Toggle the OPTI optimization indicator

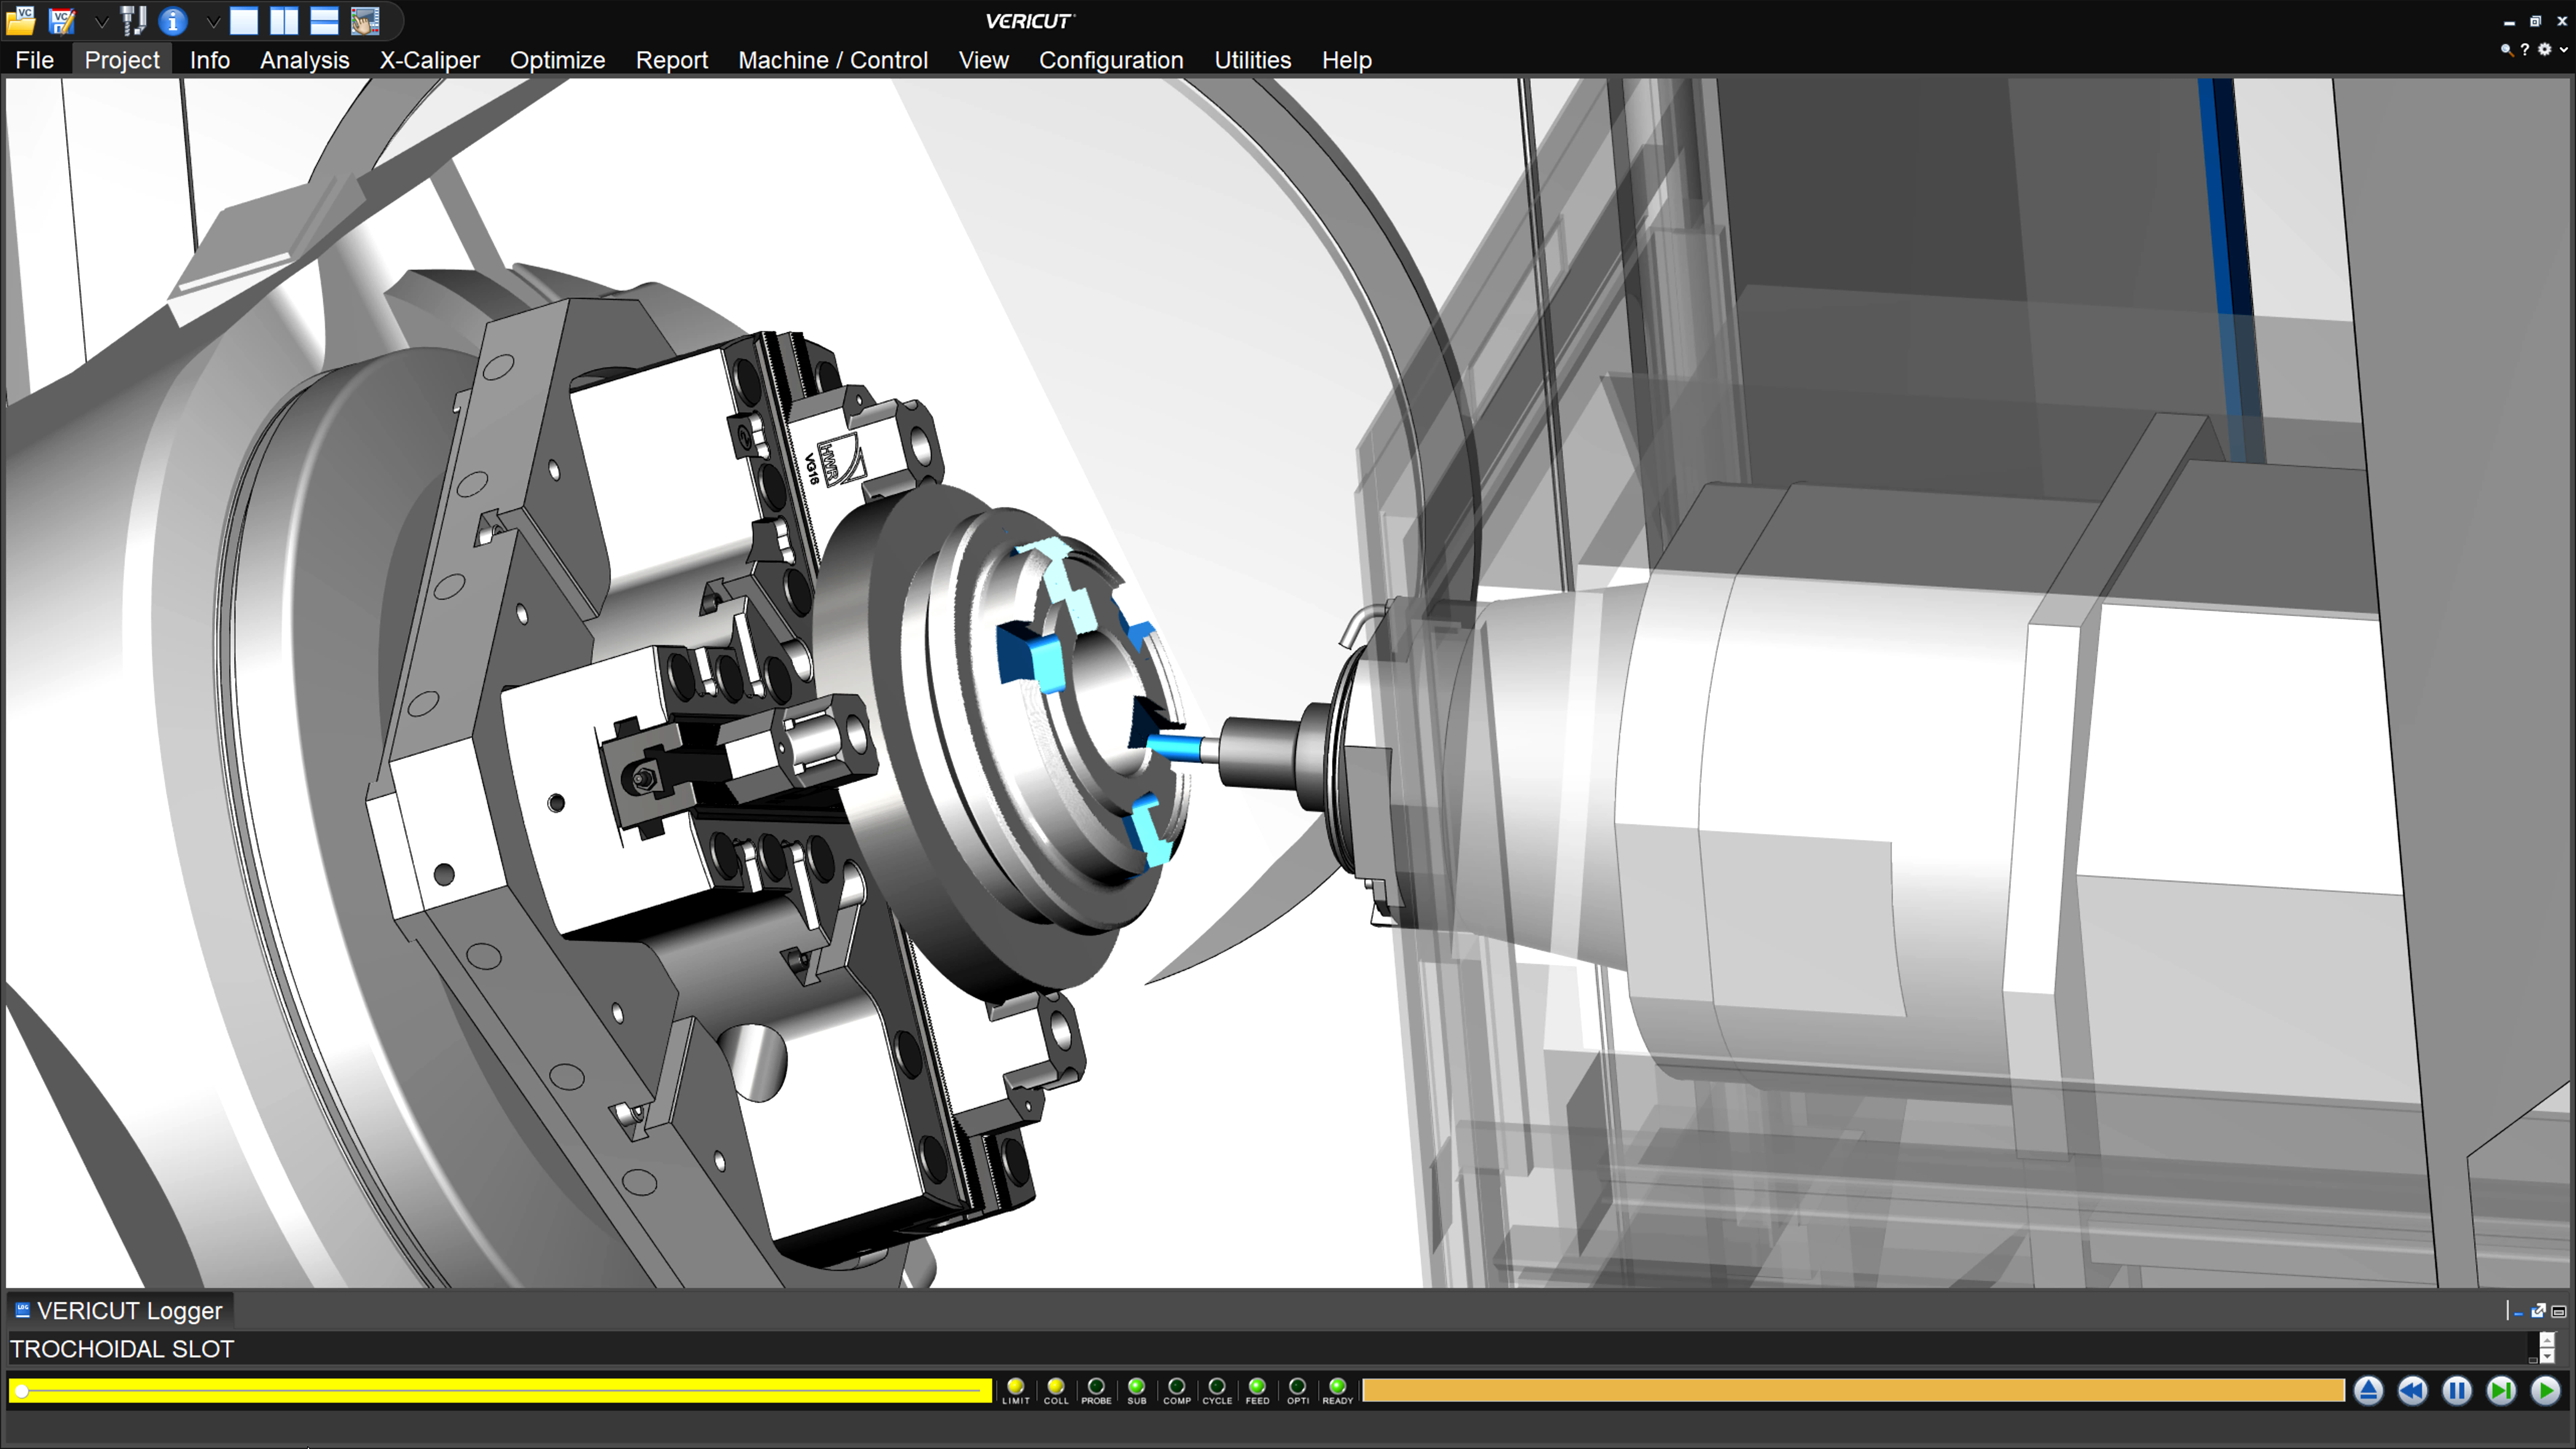pos(1297,1387)
